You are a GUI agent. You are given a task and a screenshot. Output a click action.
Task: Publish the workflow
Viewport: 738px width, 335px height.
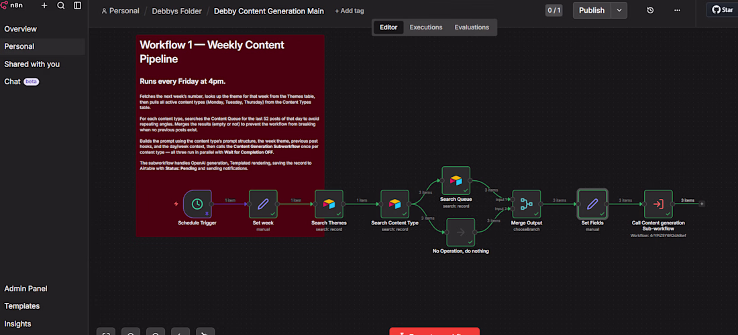[592, 10]
